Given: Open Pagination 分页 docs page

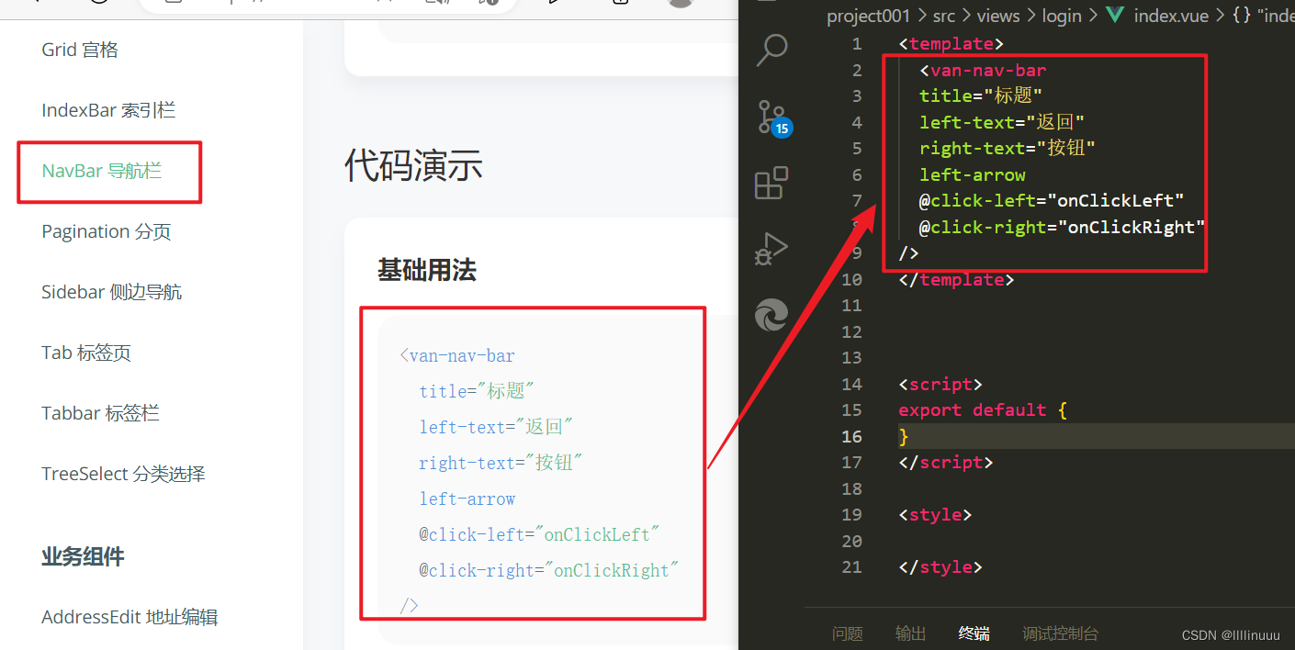Looking at the screenshot, I should click(x=107, y=231).
